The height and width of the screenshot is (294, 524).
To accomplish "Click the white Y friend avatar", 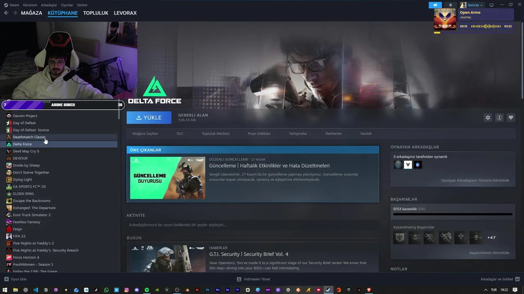I will tap(408, 165).
